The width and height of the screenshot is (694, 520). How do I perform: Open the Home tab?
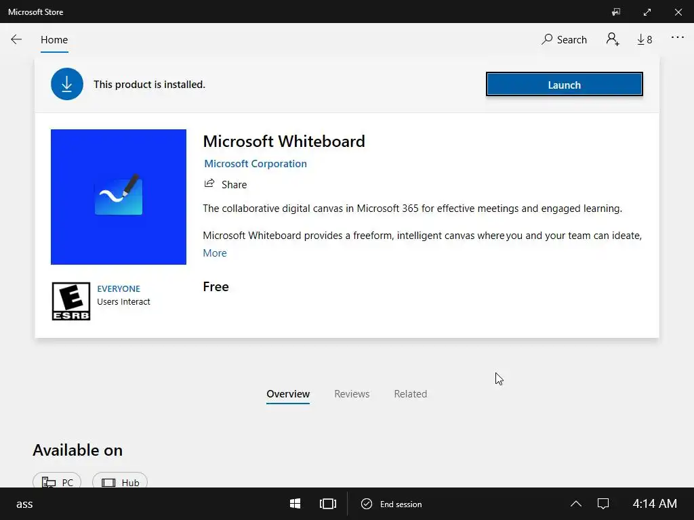(54, 40)
